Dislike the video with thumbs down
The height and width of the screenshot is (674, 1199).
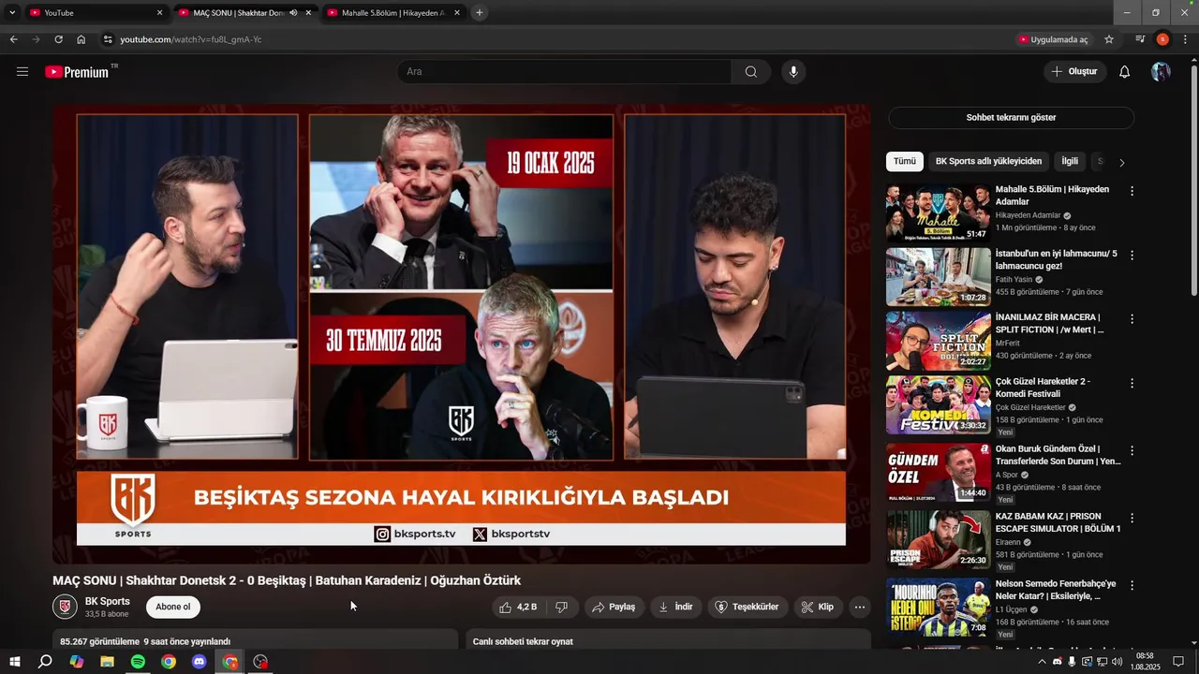pos(561,607)
